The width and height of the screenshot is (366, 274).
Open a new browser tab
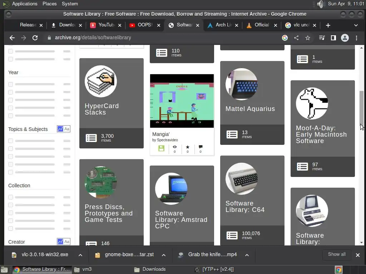click(328, 25)
